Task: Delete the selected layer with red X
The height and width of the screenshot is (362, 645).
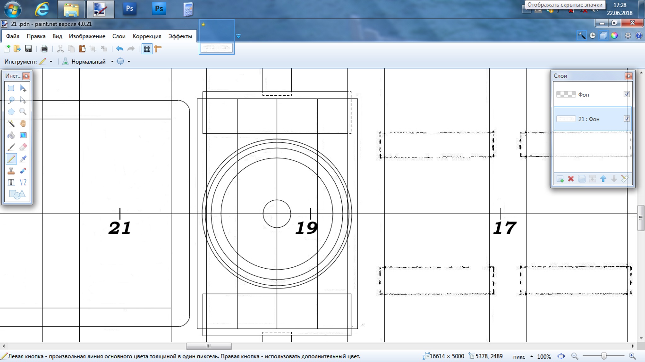Action: point(571,179)
